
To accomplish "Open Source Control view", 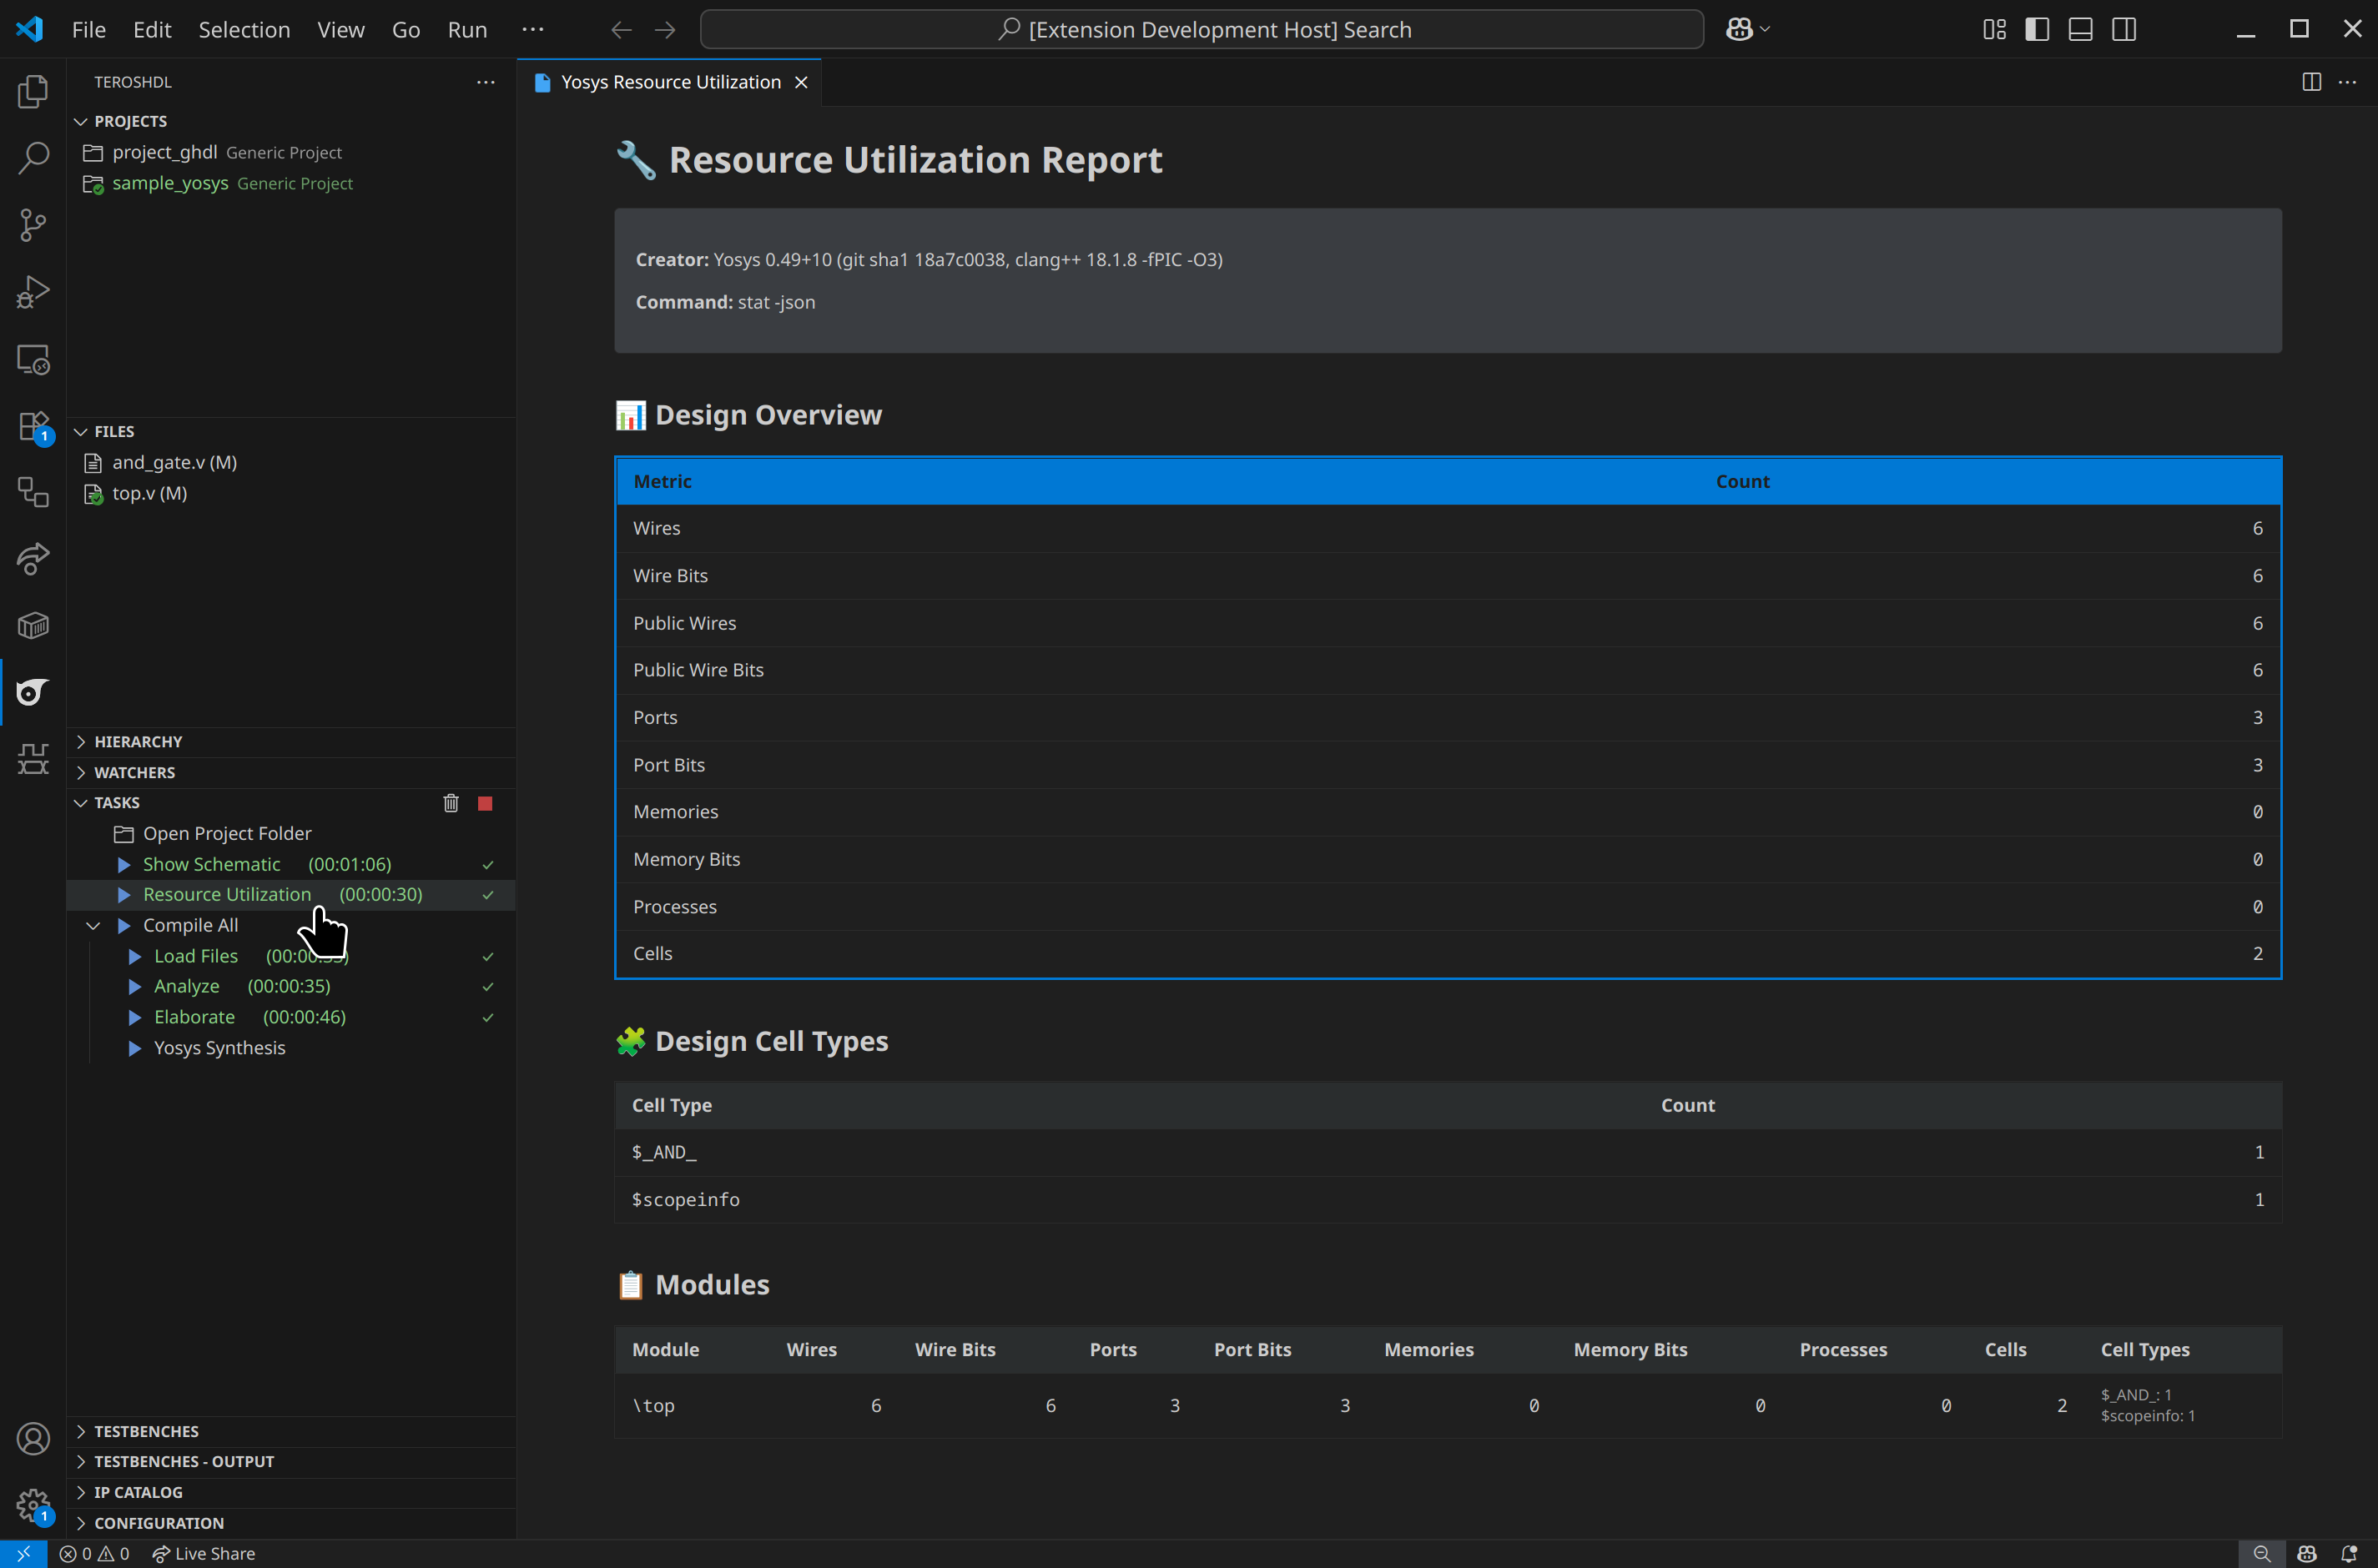I will (33, 225).
